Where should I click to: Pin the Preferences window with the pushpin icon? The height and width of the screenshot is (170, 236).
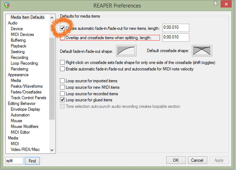coord(216,4)
